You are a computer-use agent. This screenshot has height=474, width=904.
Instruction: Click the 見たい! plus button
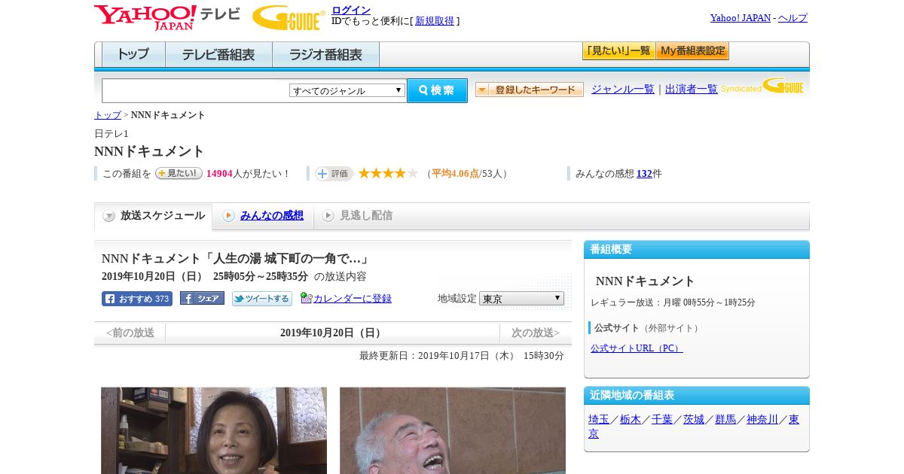[179, 173]
